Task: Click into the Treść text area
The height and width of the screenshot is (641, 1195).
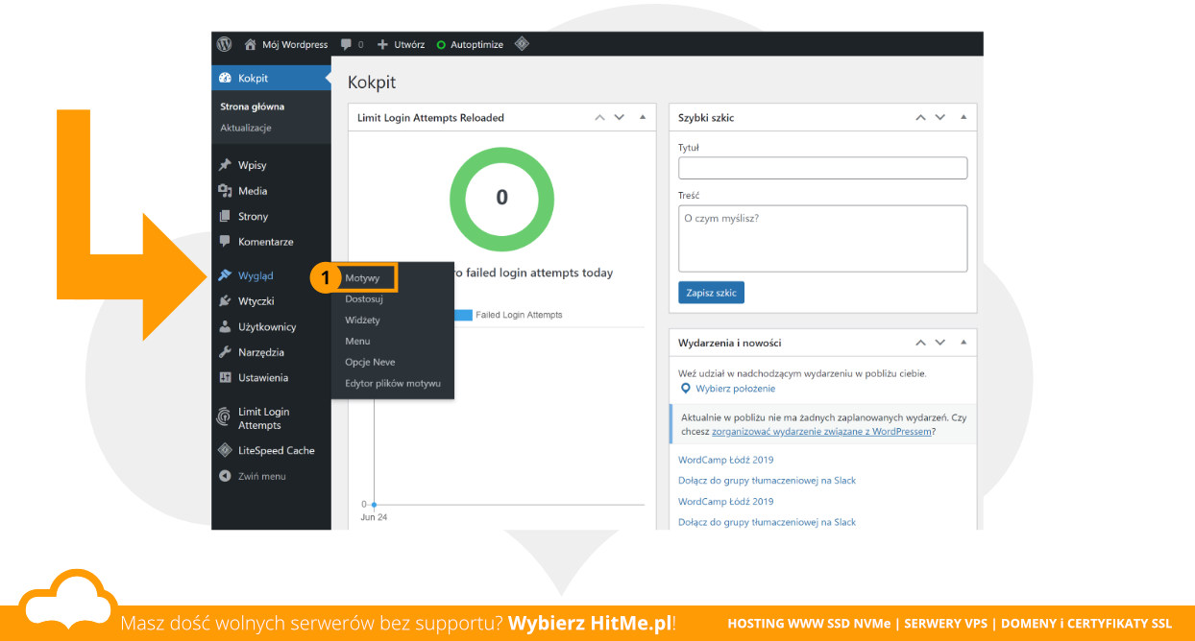Action: coord(822,238)
